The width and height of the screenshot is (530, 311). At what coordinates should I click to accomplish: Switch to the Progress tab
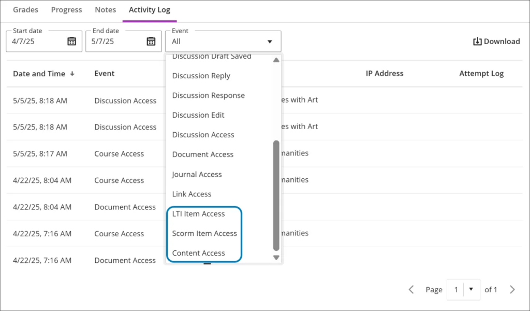[66, 10]
